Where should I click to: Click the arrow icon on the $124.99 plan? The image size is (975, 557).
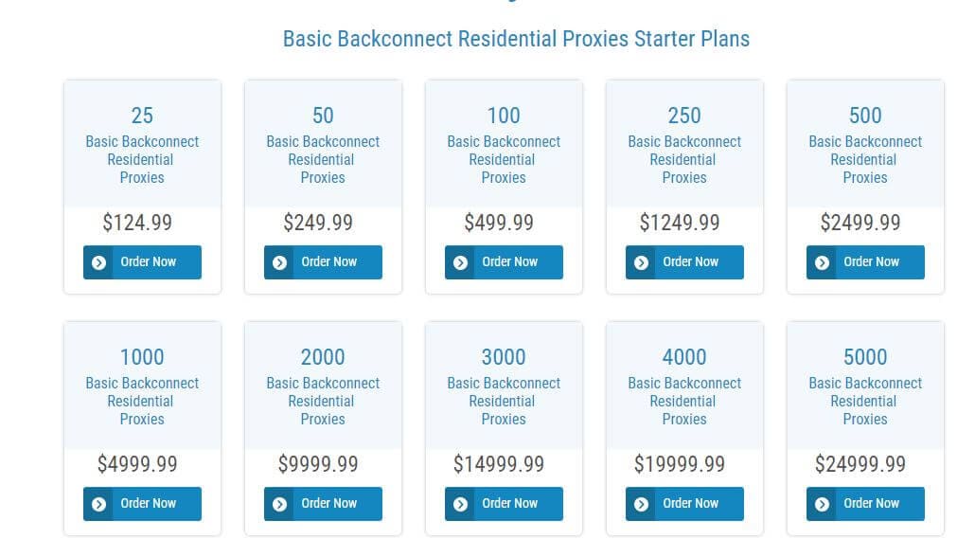[x=98, y=262]
